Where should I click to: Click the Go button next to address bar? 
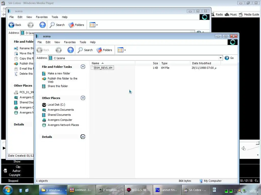click(229, 58)
